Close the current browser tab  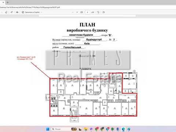click(3, 2)
